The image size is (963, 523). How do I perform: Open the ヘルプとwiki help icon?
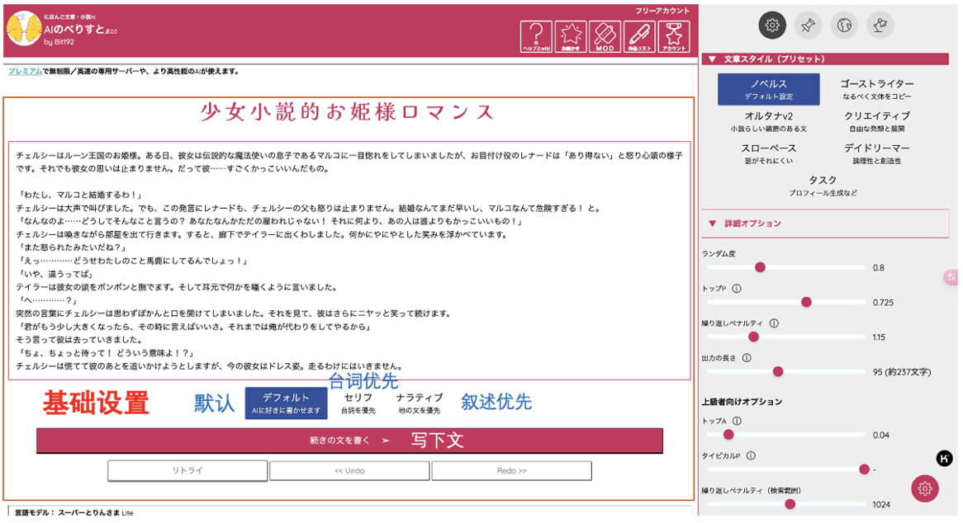point(536,37)
